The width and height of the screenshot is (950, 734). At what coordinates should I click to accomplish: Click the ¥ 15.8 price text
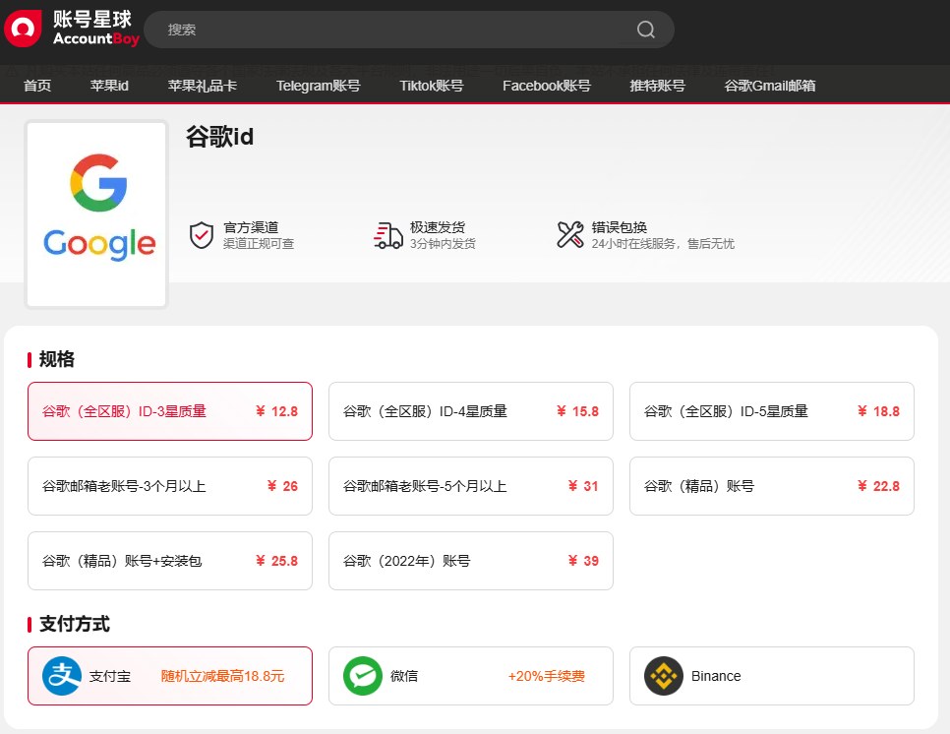[577, 411]
